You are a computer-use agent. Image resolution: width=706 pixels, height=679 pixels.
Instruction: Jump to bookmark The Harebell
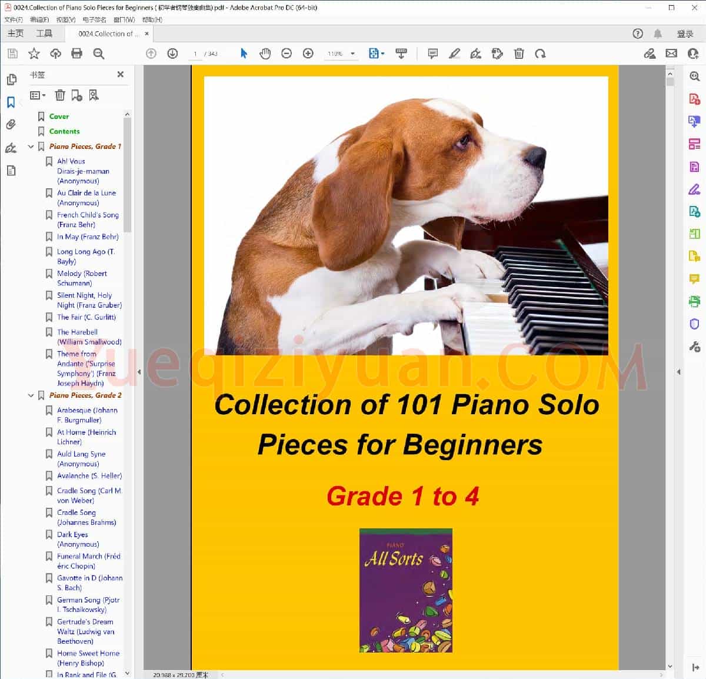tap(89, 337)
